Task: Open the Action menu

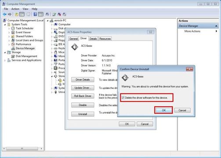Action: coord(15,9)
